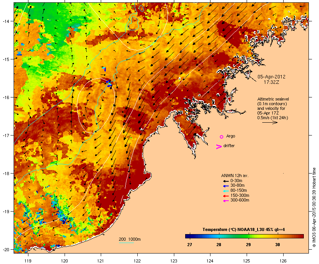Click the colorbar tick value 30

click(x=278, y=245)
